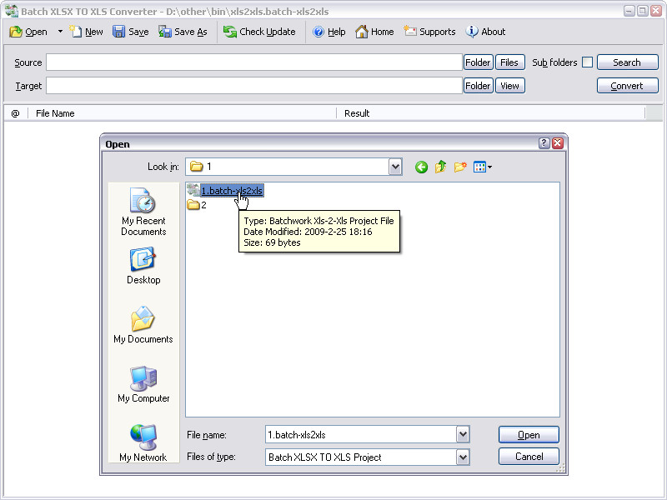Click the Save toolbar button
The image size is (667, 500).
(x=131, y=32)
